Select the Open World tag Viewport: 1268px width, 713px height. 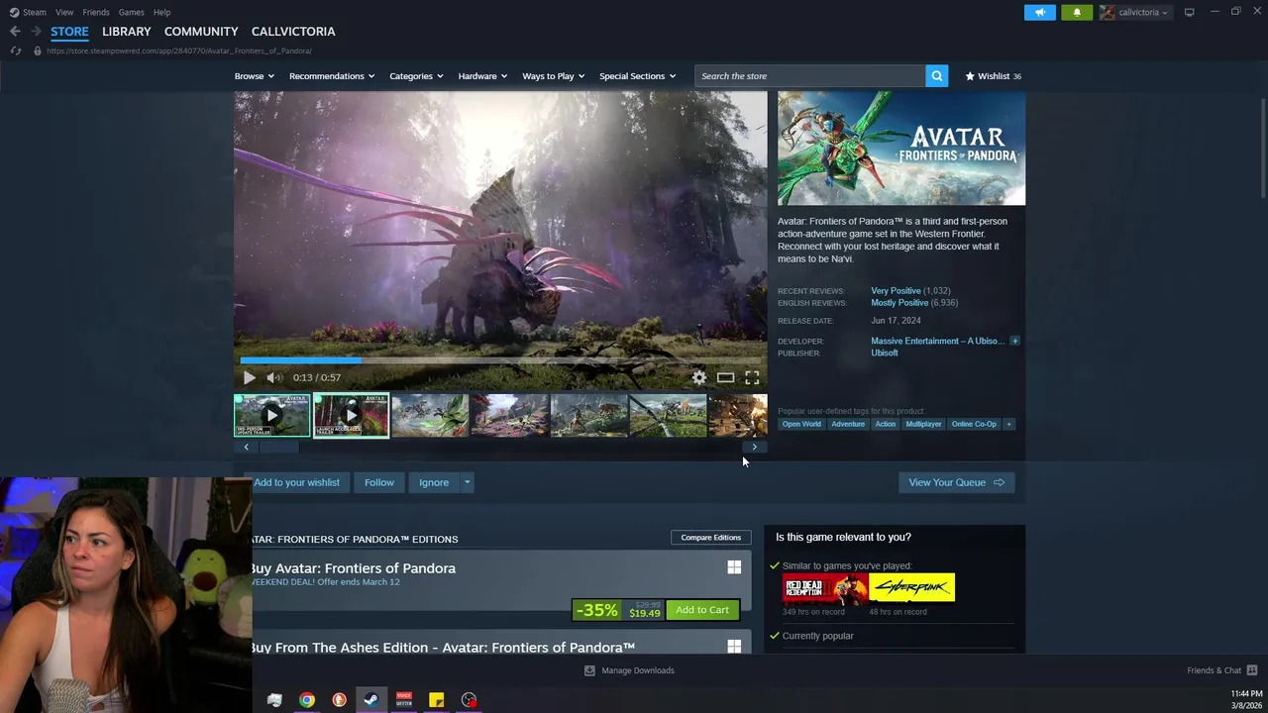pyautogui.click(x=801, y=424)
